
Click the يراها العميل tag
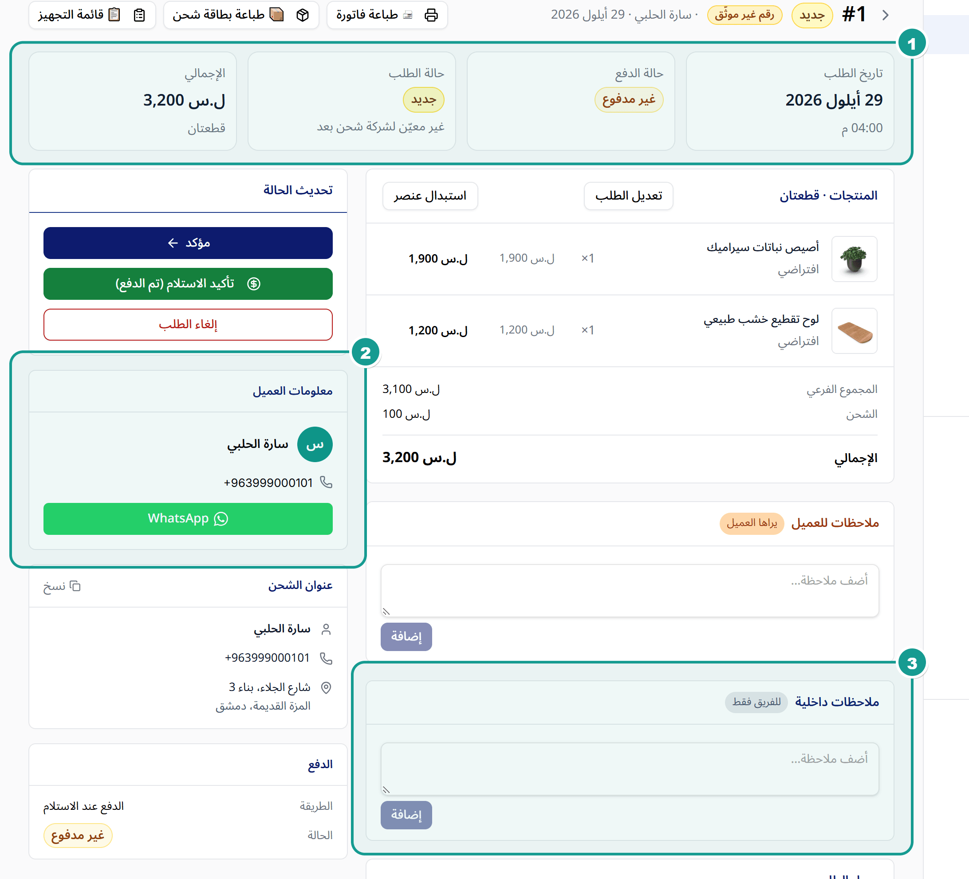[x=752, y=523]
